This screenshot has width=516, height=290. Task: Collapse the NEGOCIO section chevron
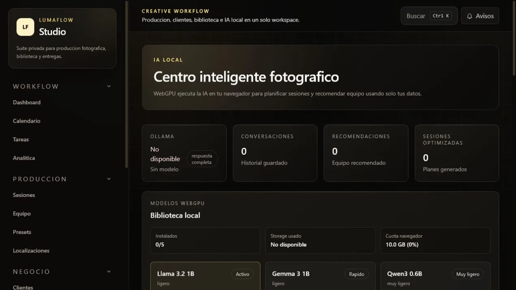point(108,271)
